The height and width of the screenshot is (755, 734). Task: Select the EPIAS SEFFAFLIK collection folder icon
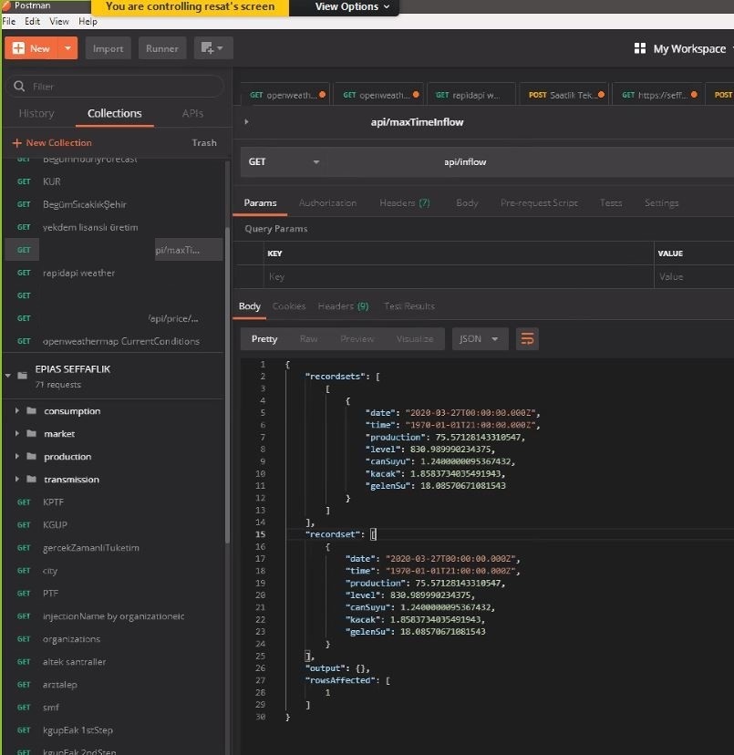tap(21, 375)
